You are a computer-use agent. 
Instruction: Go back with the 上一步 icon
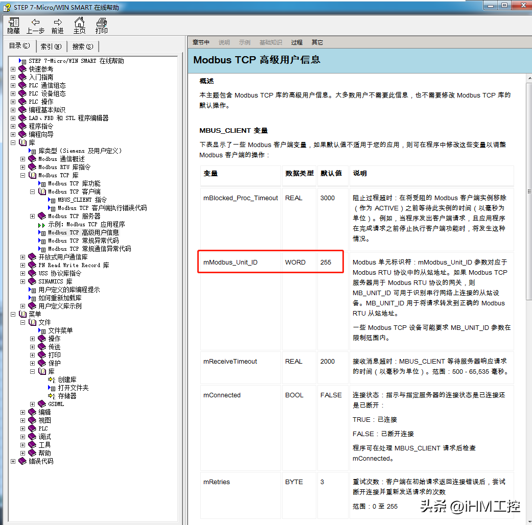point(35,22)
